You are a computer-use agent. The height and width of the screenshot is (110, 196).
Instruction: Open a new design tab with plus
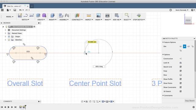(x=32, y=6)
